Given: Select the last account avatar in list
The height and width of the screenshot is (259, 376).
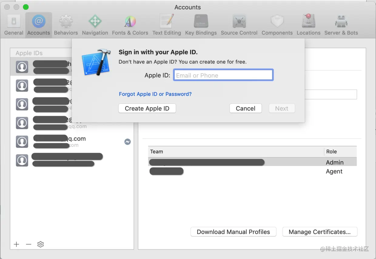Looking at the screenshot, I should [22, 160].
